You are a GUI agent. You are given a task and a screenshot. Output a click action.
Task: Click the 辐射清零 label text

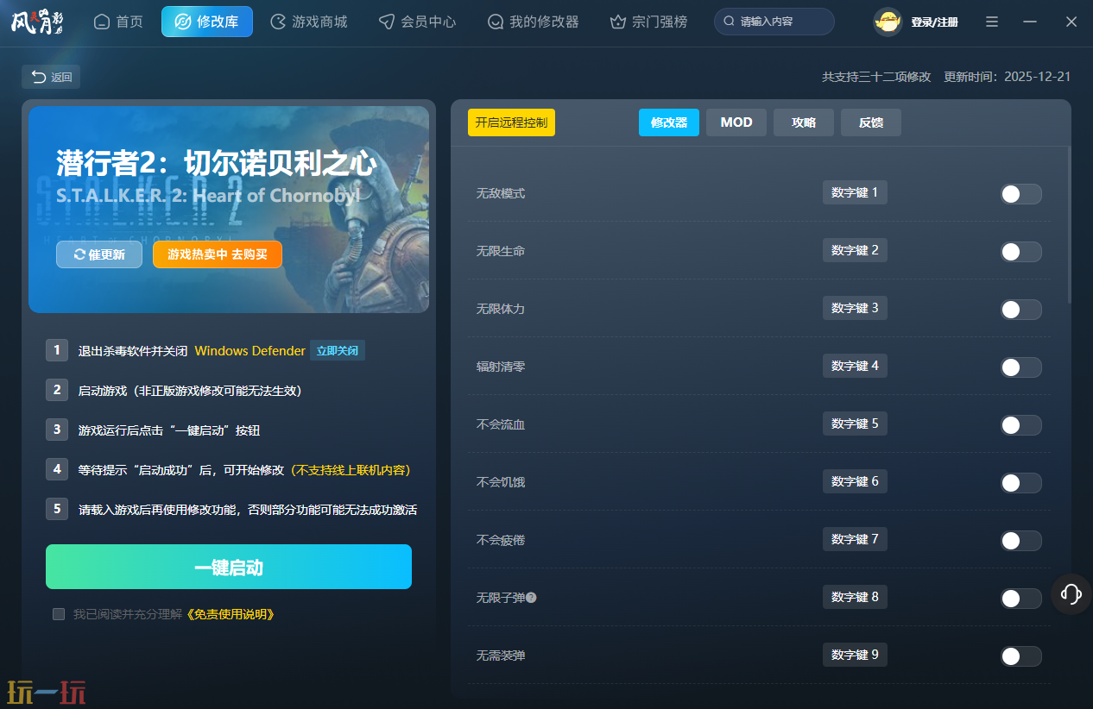point(501,367)
